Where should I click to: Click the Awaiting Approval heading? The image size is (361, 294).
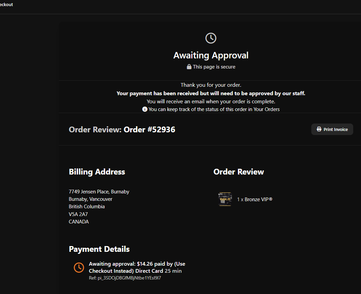pos(211,55)
